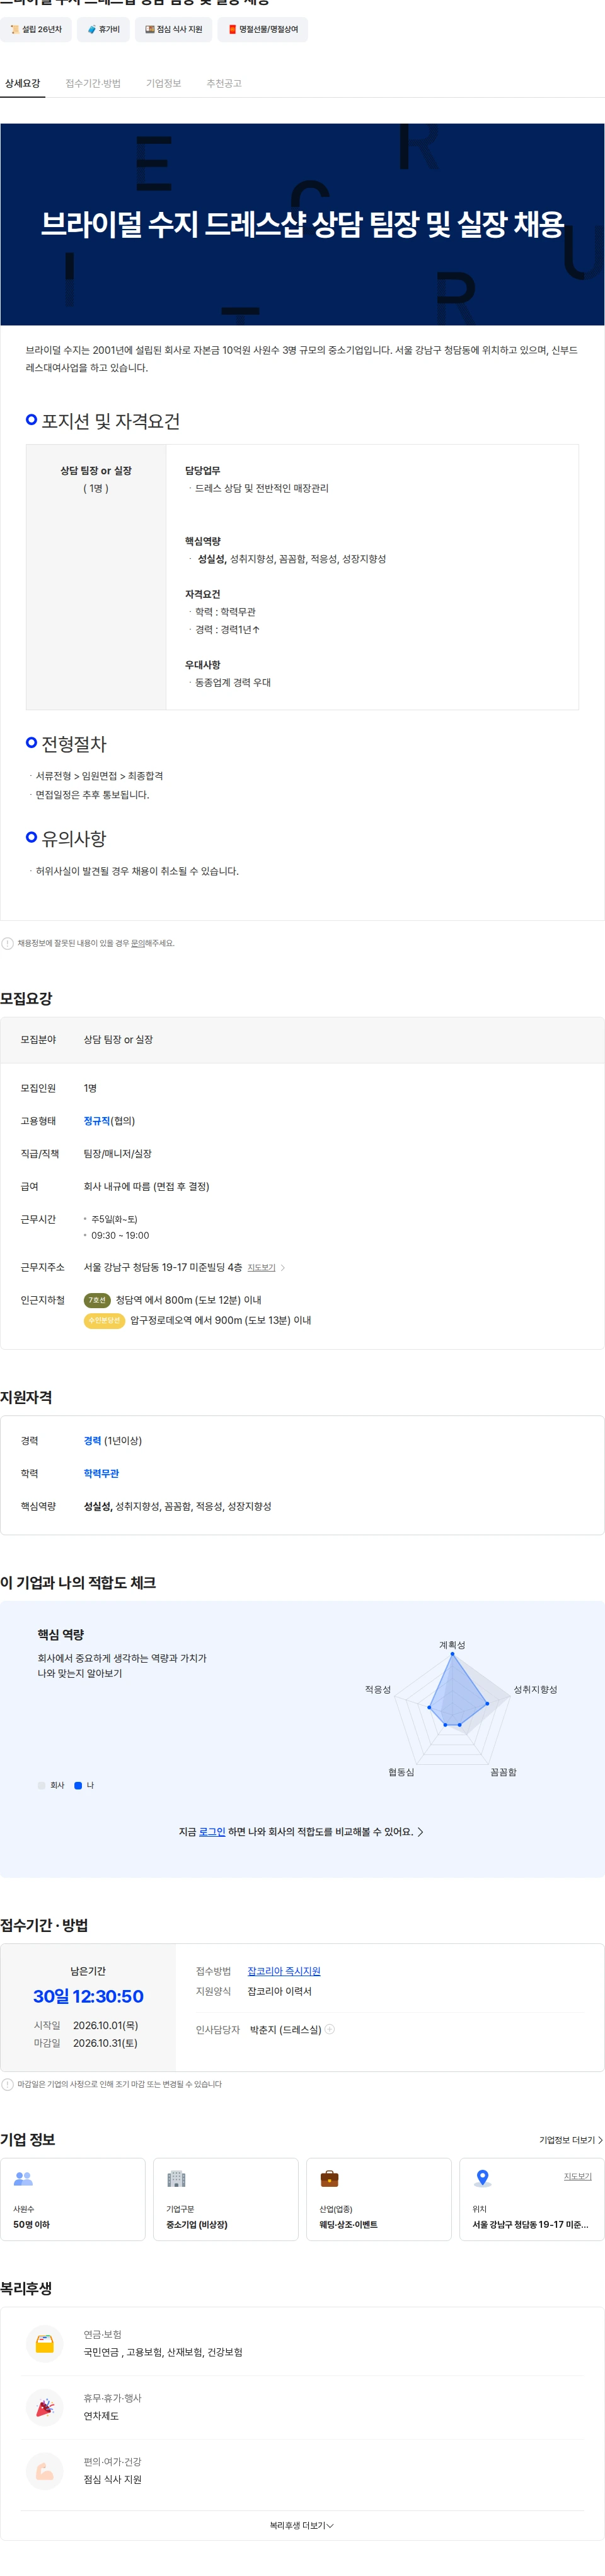Viewport: 605px width, 2576px height.
Task: Open 지도보기 next to work address
Action: 262,1268
